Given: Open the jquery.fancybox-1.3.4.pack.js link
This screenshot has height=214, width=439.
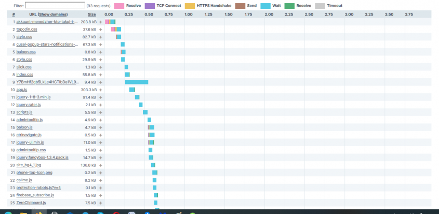Looking at the screenshot, I should pyautogui.click(x=42, y=157).
